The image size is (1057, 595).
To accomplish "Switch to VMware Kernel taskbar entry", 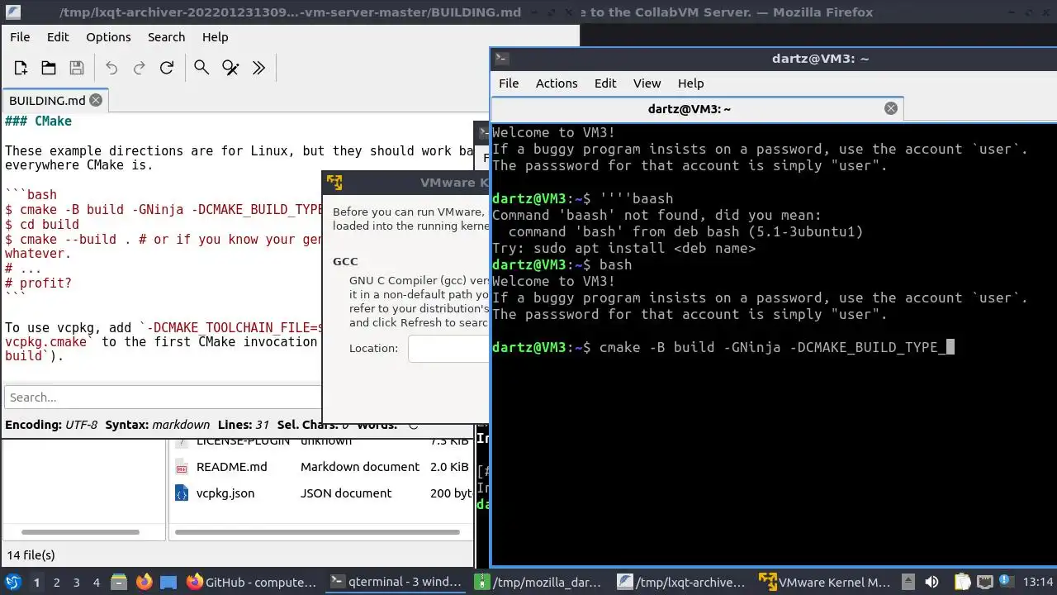I will point(827,583).
